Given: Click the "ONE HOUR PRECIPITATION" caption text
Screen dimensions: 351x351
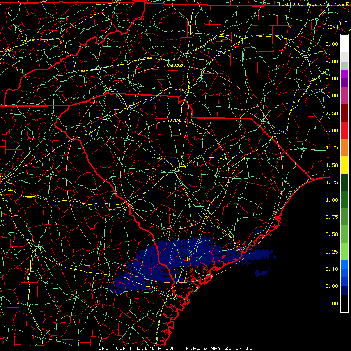Looking at the screenshot, I should pyautogui.click(x=137, y=348).
